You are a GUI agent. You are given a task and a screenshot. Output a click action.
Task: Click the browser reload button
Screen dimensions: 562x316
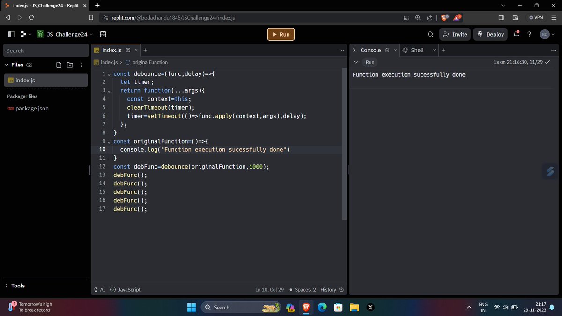point(31,18)
